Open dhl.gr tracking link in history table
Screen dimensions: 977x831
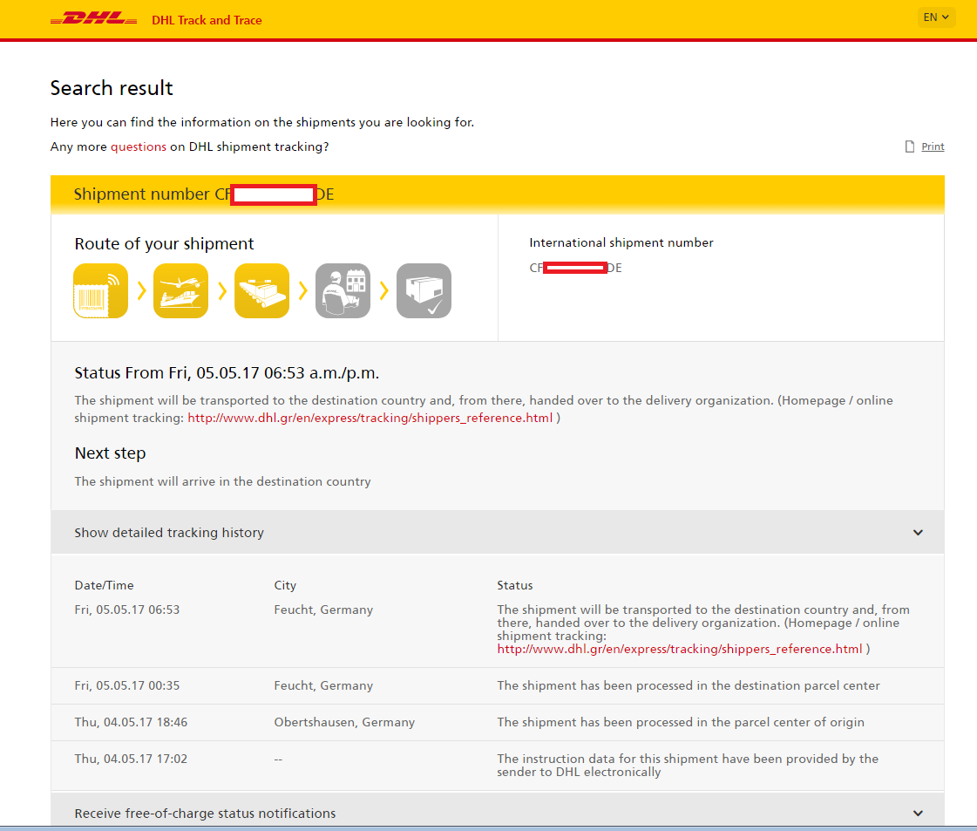tap(679, 649)
